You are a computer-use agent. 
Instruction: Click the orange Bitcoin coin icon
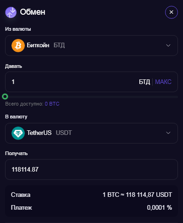[x=18, y=45]
